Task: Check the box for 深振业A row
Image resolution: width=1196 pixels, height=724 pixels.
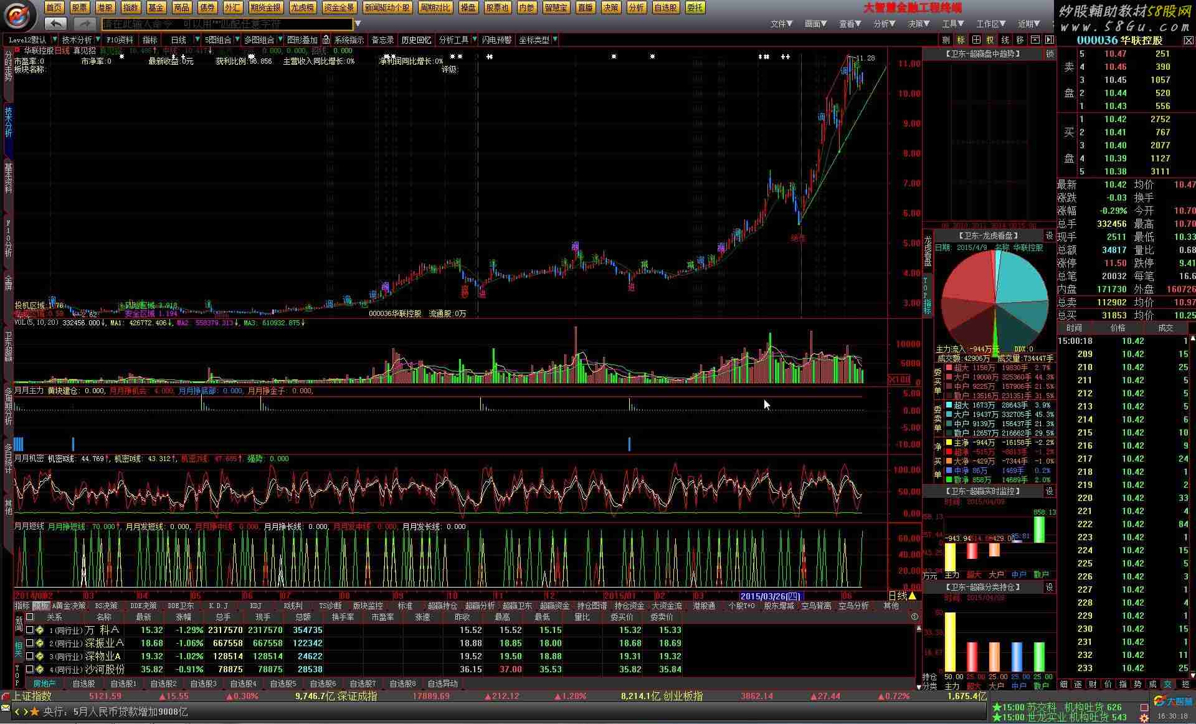Action: [30, 643]
